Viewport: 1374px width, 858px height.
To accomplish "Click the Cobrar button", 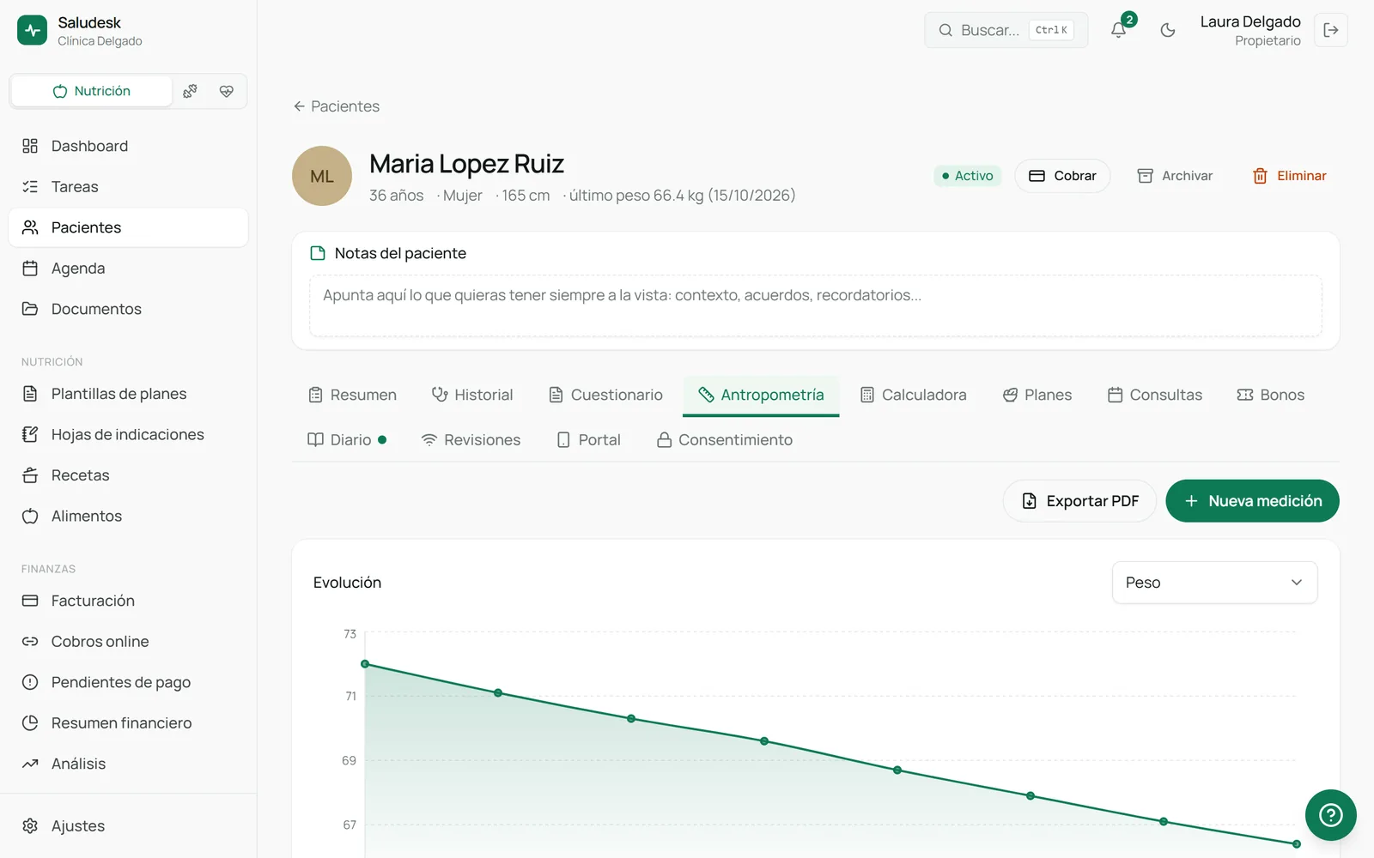I will 1062,176.
